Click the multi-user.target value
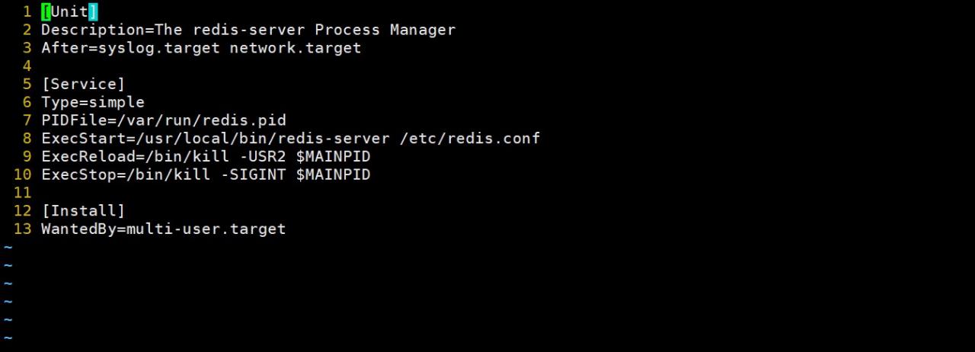The image size is (975, 352). [206, 229]
